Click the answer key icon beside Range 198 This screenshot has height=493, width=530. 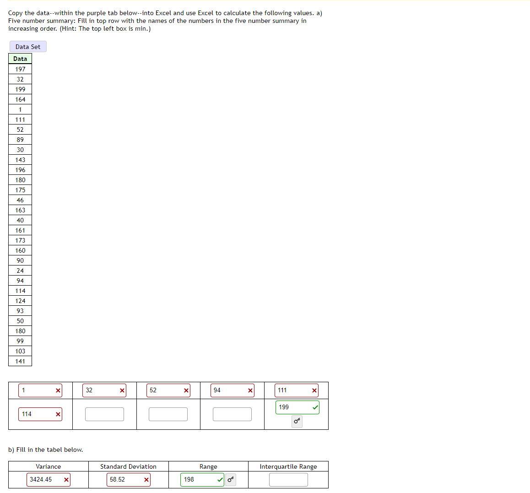(x=230, y=480)
